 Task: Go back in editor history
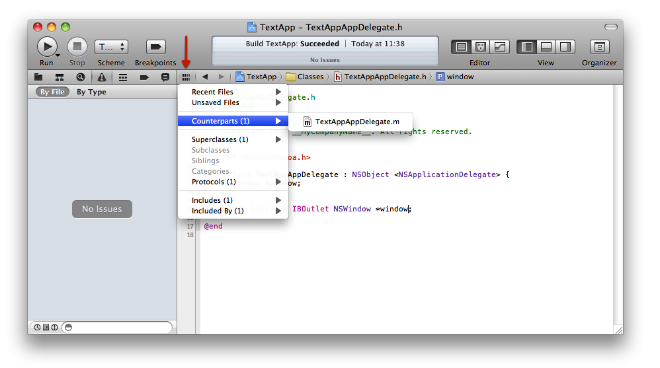205,77
